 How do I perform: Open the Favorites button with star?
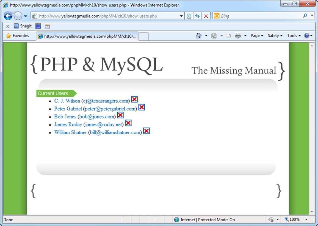click(x=17, y=36)
